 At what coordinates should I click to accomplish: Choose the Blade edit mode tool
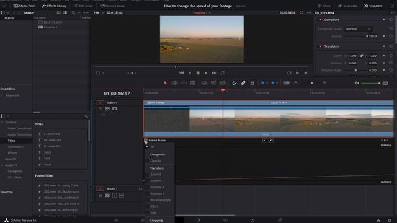(x=193, y=83)
